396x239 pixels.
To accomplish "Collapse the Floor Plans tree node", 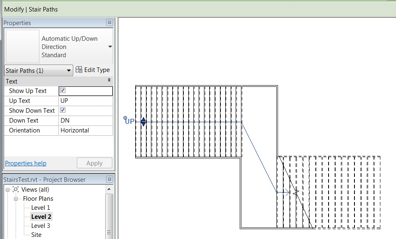I will pyautogui.click(x=16, y=199).
